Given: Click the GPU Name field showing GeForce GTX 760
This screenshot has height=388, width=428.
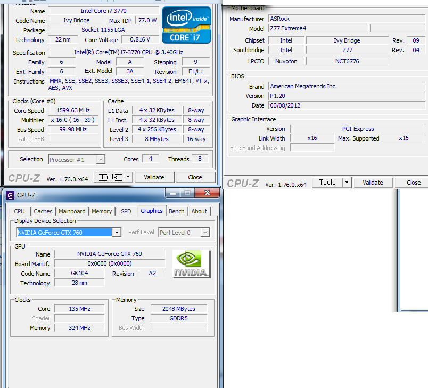Looking at the screenshot, I should tap(109, 254).
